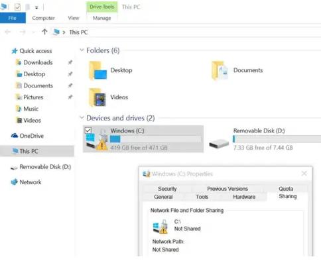Unpin Desktop via its pin icon
The width and height of the screenshot is (321, 263).
(x=70, y=74)
